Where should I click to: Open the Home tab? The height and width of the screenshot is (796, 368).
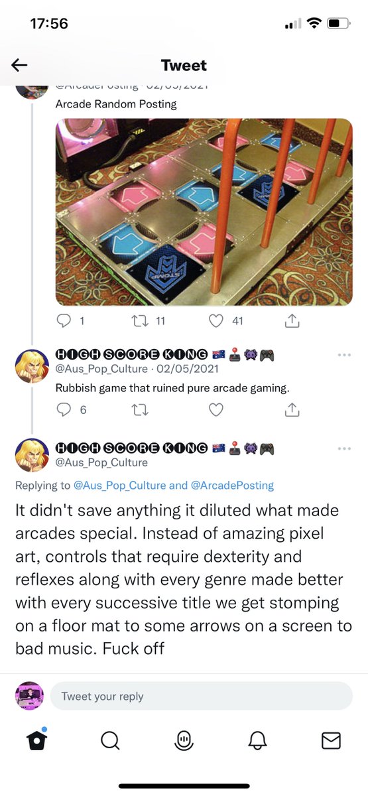point(37,740)
